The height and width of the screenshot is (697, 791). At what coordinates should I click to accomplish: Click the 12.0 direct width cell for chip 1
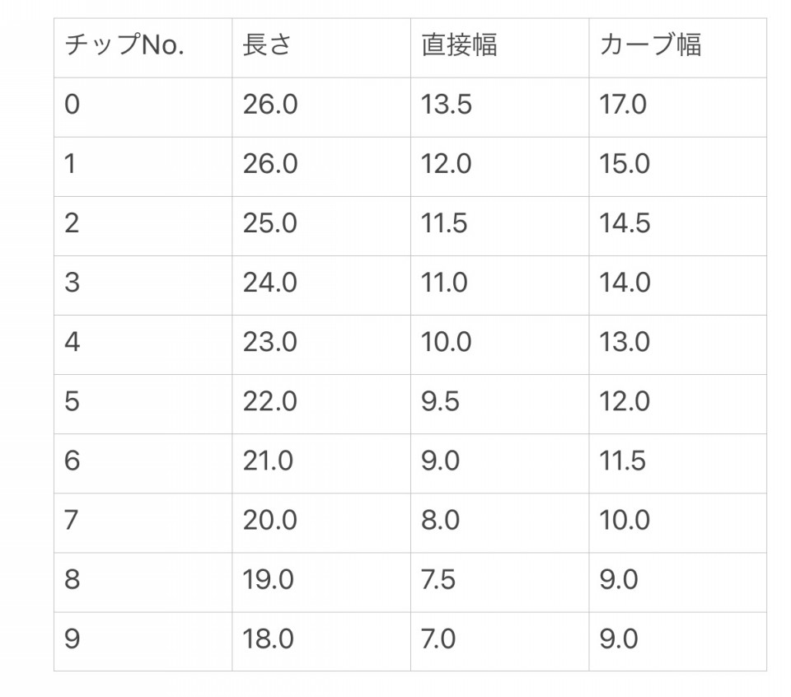[500, 167]
